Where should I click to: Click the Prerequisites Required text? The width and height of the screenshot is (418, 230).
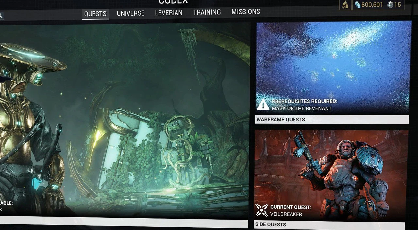pos(304,101)
